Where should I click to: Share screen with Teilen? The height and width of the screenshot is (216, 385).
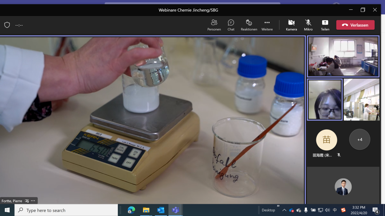click(325, 25)
